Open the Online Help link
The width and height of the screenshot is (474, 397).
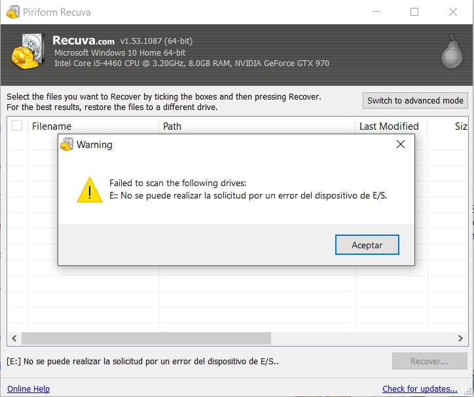click(28, 388)
